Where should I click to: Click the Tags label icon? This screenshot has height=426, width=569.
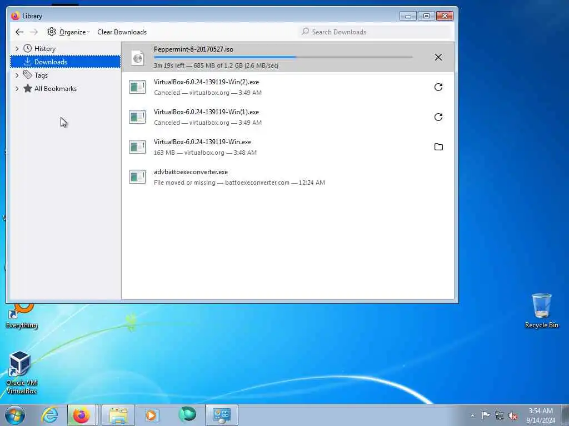coord(28,75)
